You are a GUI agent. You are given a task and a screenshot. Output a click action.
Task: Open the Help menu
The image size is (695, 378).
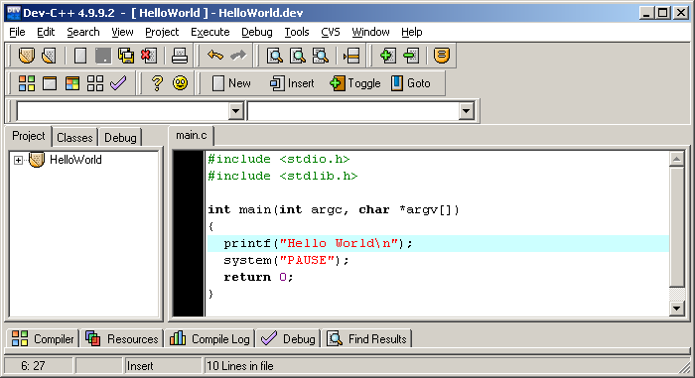412,32
